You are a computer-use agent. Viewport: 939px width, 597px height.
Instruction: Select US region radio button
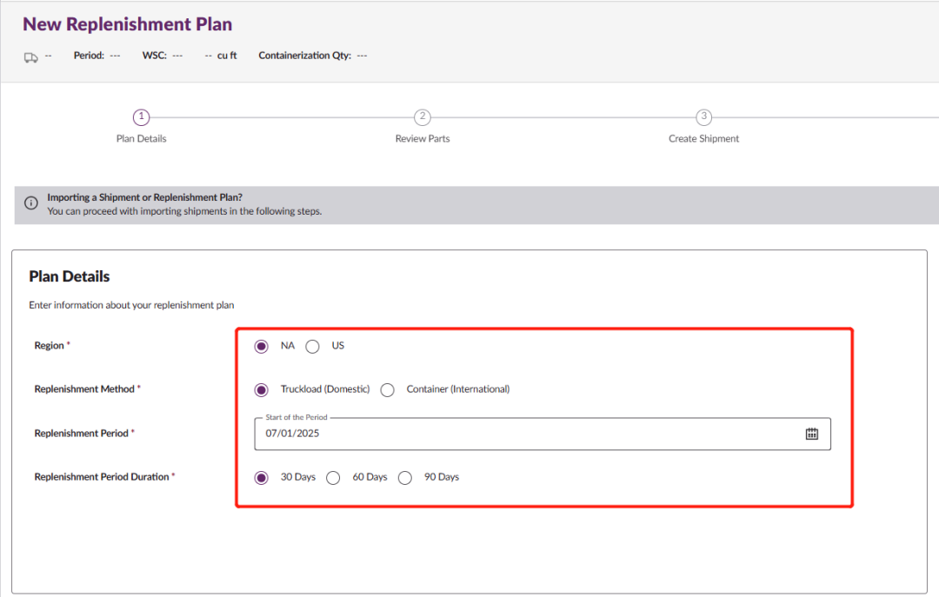click(313, 346)
